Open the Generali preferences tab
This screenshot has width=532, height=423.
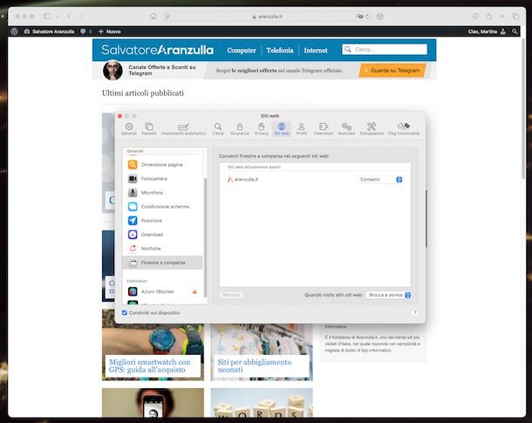pyautogui.click(x=129, y=129)
